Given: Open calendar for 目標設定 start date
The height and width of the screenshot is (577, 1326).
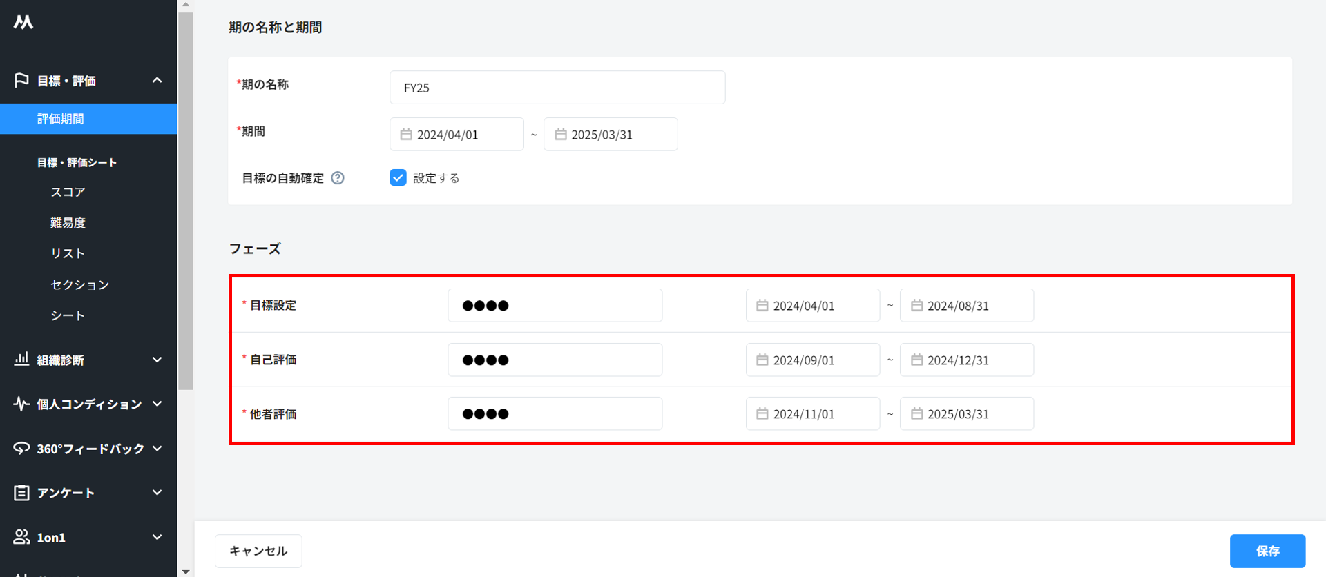Looking at the screenshot, I should [762, 306].
